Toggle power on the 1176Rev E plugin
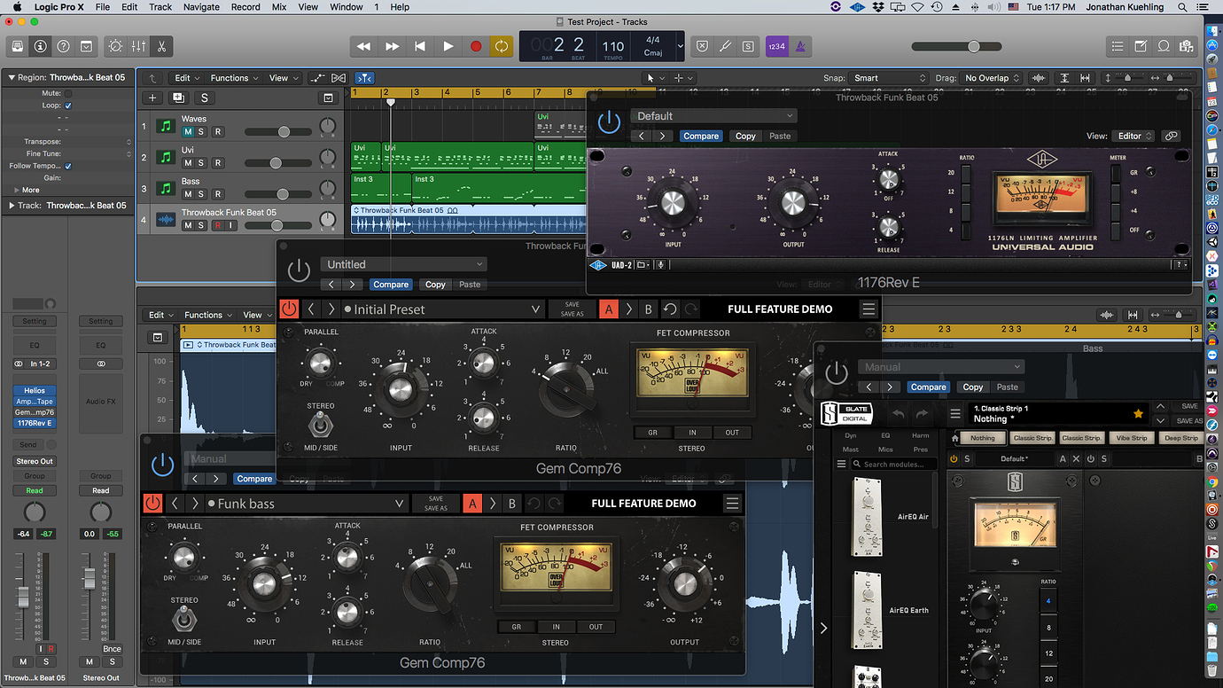This screenshot has width=1223, height=688. coord(609,122)
